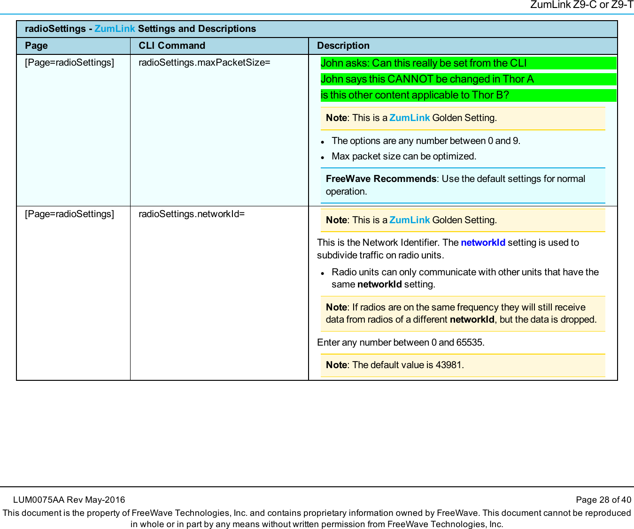
Task: Click highlighted 'John says this CANNOT be changed' line
Action: tap(468, 79)
